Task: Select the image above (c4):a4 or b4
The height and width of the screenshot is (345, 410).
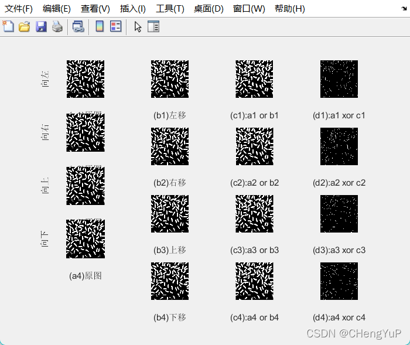Action: 254,281
